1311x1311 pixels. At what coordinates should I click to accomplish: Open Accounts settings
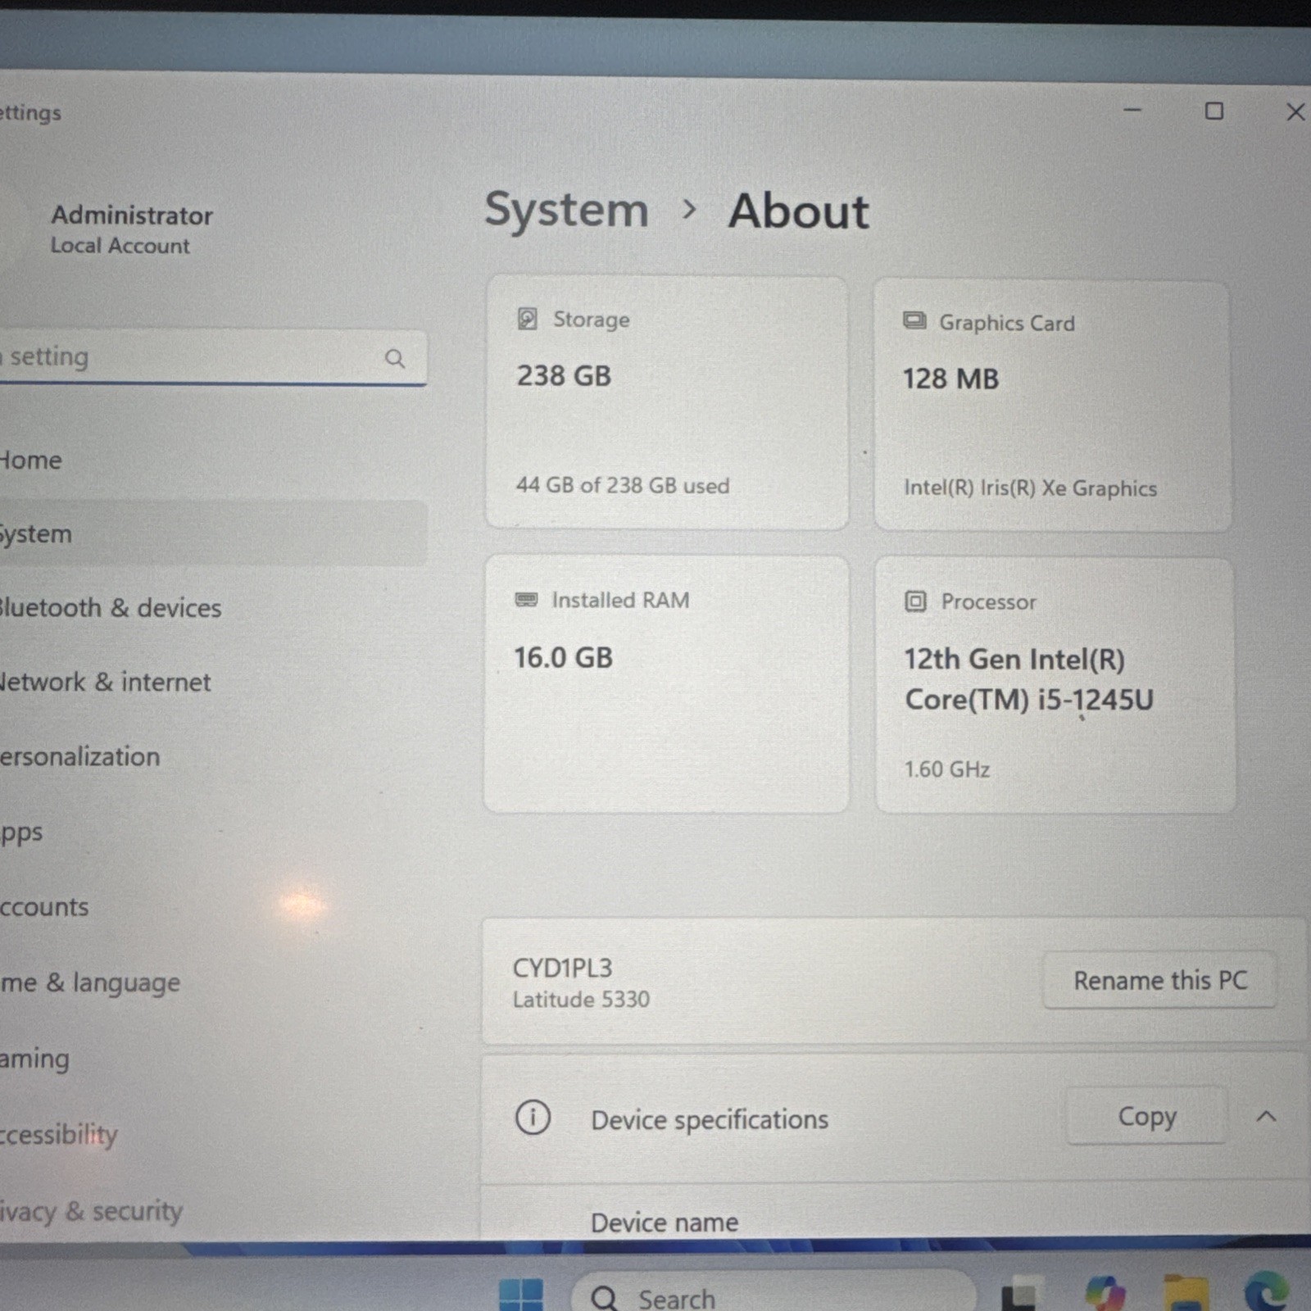(213, 906)
